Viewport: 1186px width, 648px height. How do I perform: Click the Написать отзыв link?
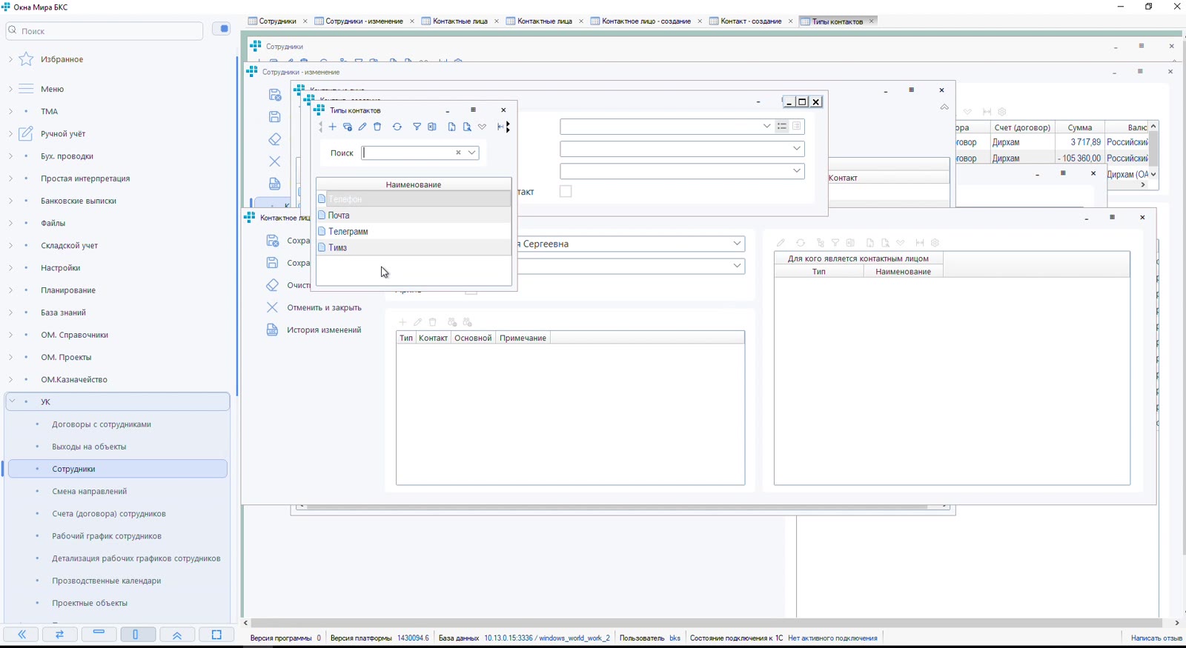click(1156, 638)
